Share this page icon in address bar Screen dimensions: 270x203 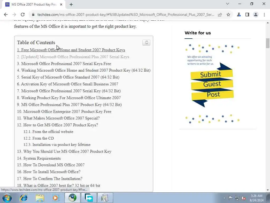220,15
